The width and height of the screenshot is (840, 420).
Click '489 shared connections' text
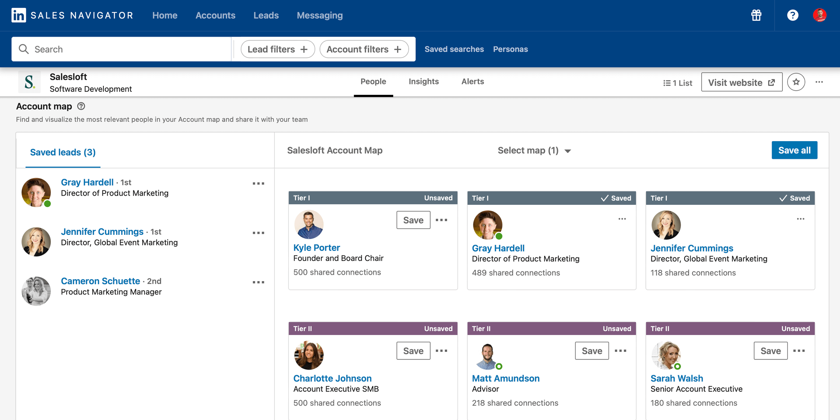point(516,272)
